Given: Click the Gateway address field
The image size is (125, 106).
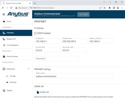Looking at the screenshot, I should (101, 41).
